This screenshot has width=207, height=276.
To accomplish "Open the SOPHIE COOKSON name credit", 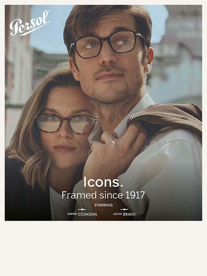I will click(x=82, y=214).
